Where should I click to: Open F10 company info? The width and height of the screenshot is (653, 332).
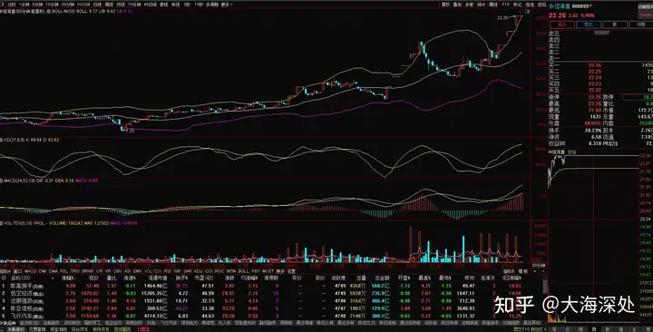tap(505, 5)
